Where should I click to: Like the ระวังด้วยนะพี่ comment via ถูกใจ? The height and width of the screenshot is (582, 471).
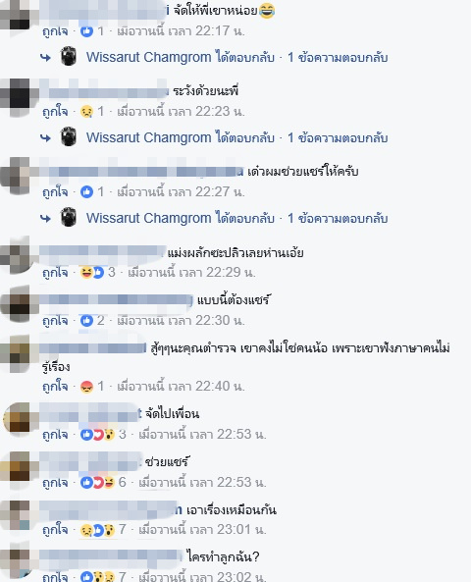pyautogui.click(x=55, y=111)
